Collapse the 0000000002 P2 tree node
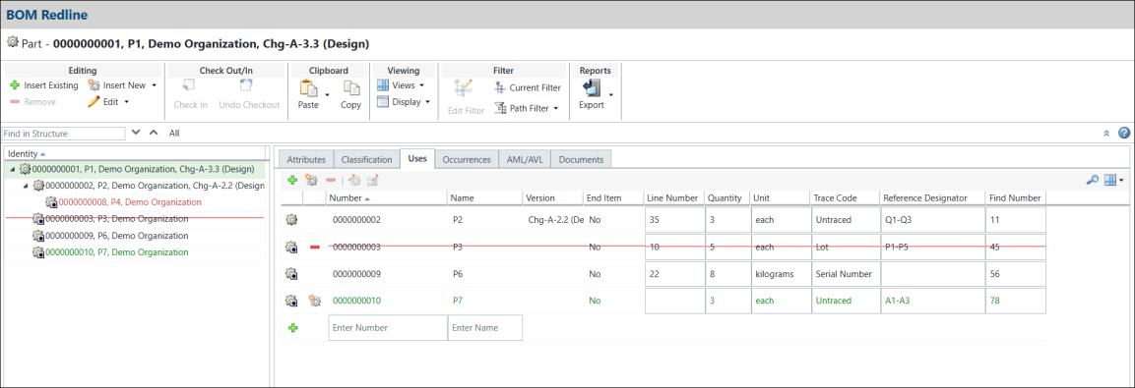 (x=26, y=186)
